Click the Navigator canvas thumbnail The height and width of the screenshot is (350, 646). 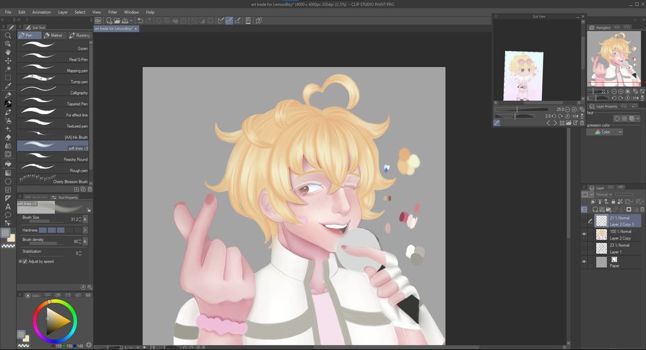pyautogui.click(x=614, y=59)
